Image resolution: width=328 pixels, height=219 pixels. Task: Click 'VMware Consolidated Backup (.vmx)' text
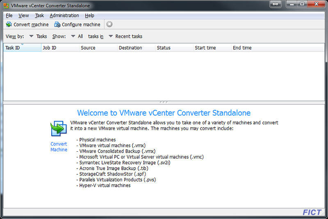click(117, 151)
